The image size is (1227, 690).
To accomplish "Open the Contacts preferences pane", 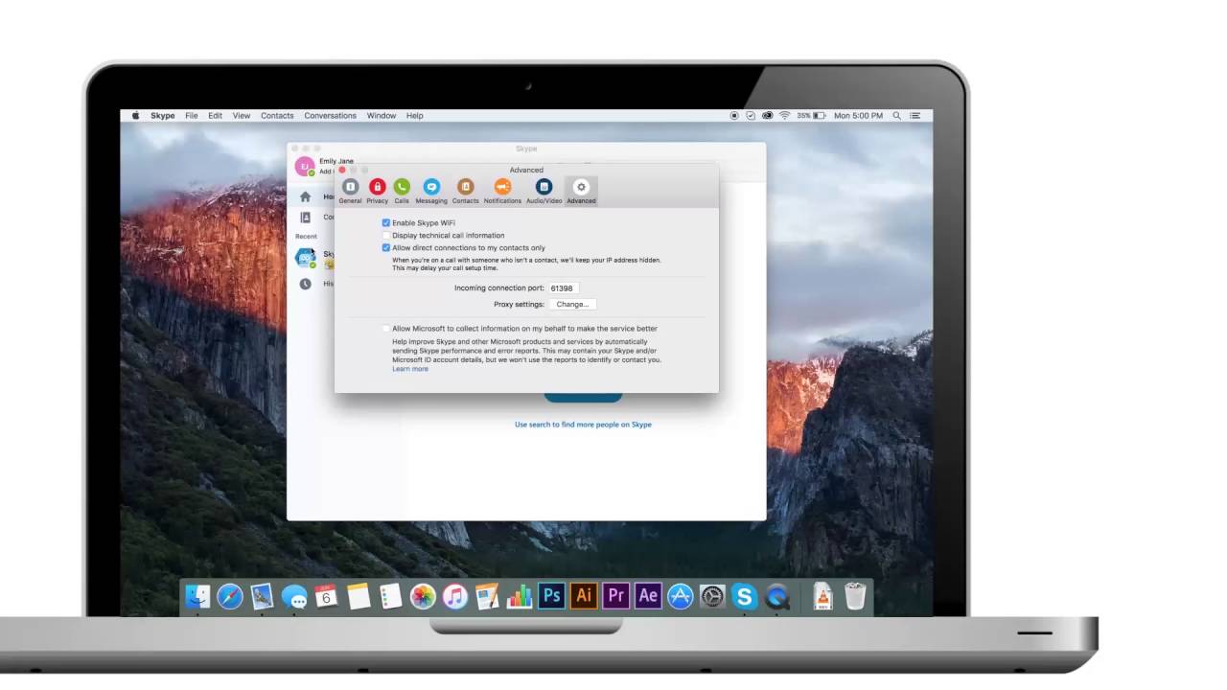I will 465,191.
